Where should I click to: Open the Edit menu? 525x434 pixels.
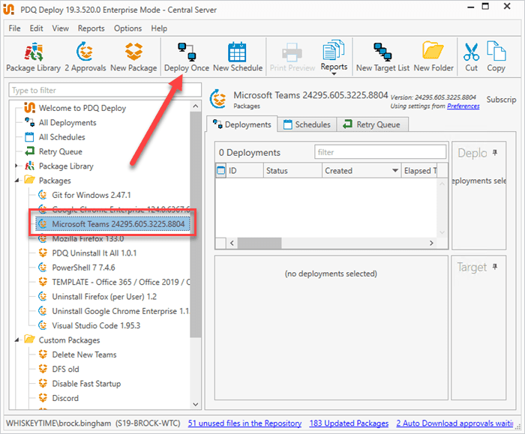click(x=36, y=28)
